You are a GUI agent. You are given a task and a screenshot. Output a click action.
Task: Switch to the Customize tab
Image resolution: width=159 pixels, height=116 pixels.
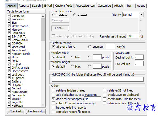104,6
